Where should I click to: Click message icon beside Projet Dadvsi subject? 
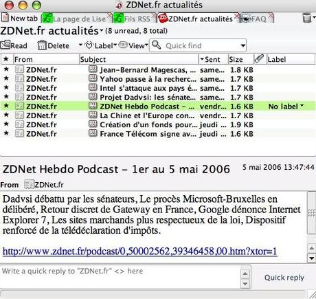[93, 97]
